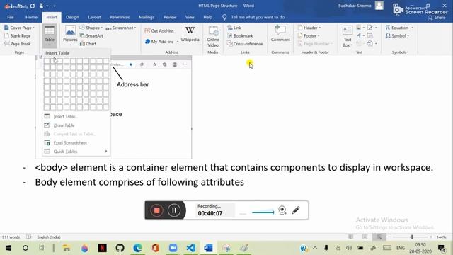Open File Explorer from taskbar
Screen dimensions: 453x255
click(67, 248)
